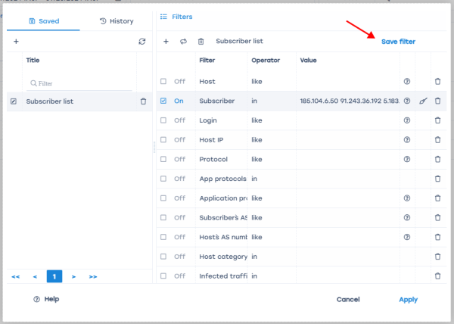Refresh the saved filters list
The height and width of the screenshot is (324, 454).
click(141, 42)
